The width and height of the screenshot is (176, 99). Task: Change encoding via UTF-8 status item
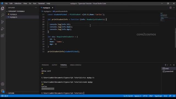click(x=145, y=96)
